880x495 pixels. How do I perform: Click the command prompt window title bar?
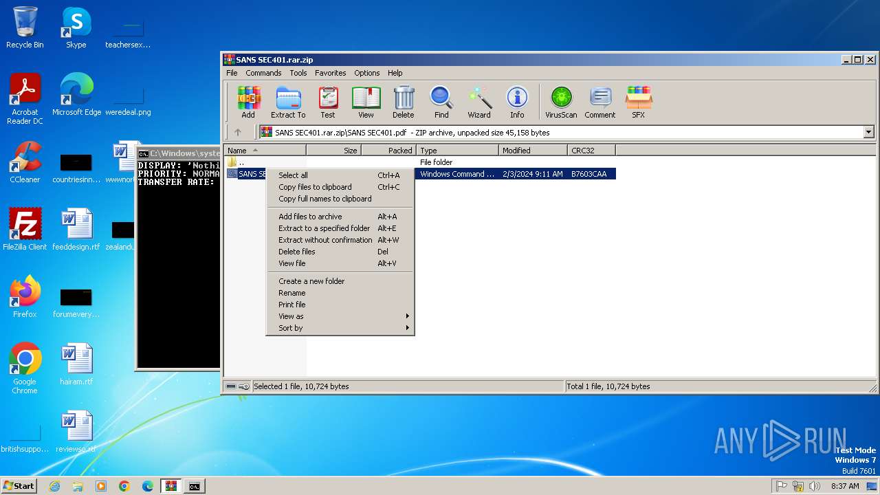coord(179,153)
